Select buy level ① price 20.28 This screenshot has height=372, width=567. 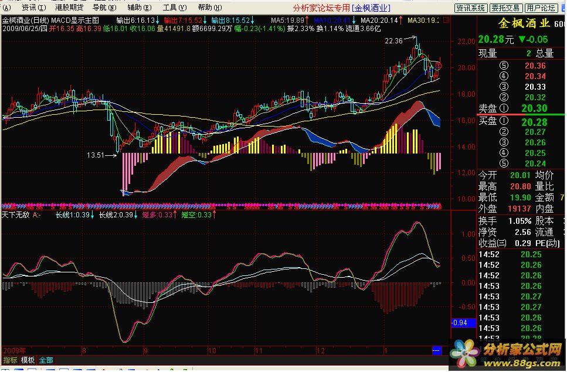tap(534, 122)
